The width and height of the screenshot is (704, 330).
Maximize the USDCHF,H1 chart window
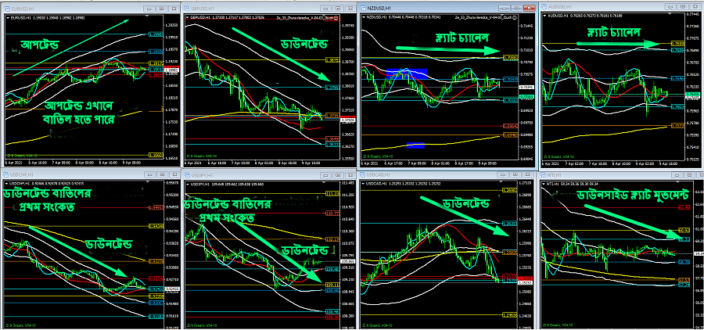pyautogui.click(x=162, y=174)
